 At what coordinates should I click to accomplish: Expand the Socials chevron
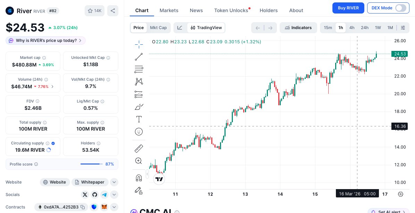pyautogui.click(x=114, y=195)
